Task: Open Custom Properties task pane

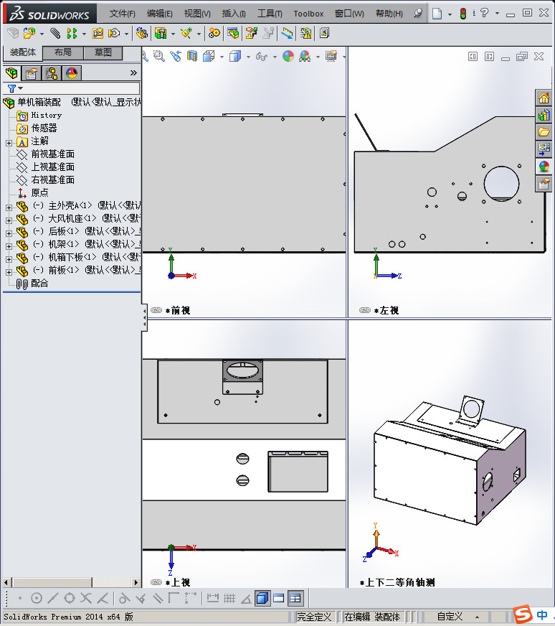Action: [544, 184]
